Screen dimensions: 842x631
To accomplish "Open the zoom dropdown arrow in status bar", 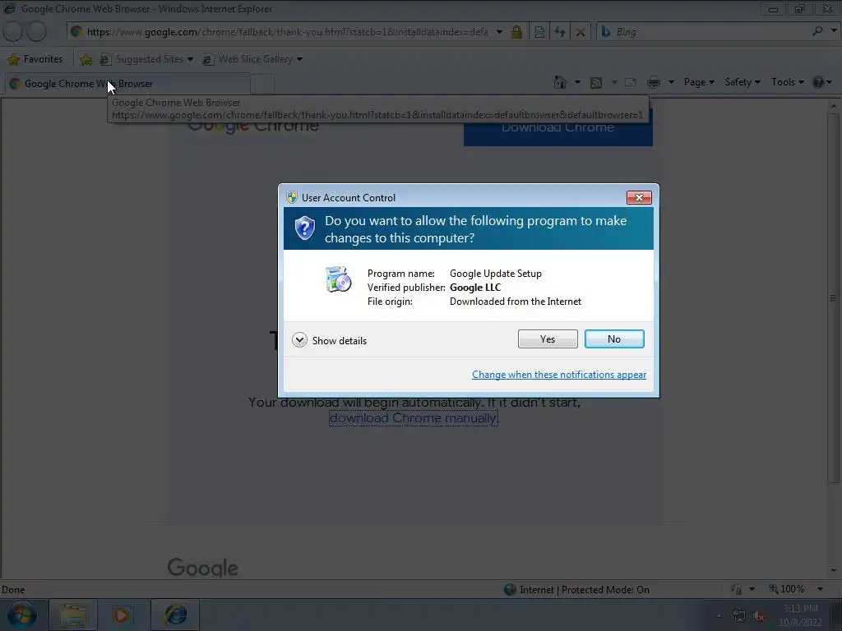I will 820,589.
